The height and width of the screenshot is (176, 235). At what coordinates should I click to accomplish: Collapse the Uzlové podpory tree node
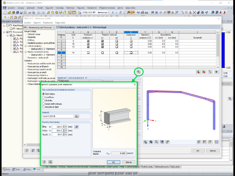tap(26, 46)
